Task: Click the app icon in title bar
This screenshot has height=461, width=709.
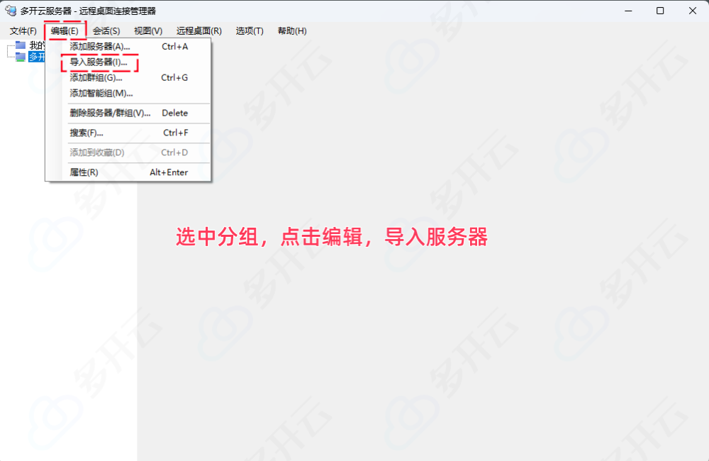Action: [11, 11]
